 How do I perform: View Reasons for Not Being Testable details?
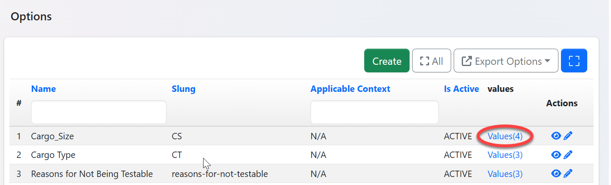click(555, 174)
